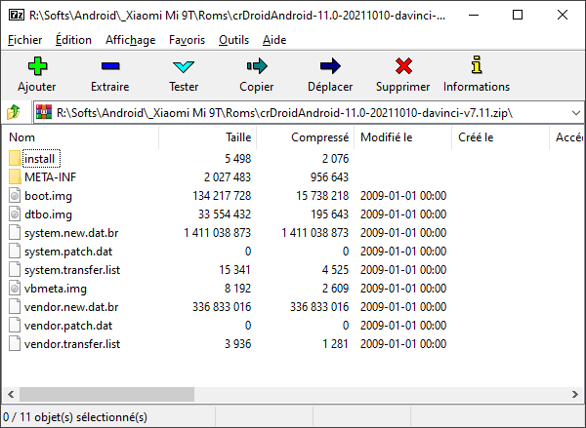This screenshot has height=428, width=586.
Task: Click the archive path input field
Action: pos(311,113)
